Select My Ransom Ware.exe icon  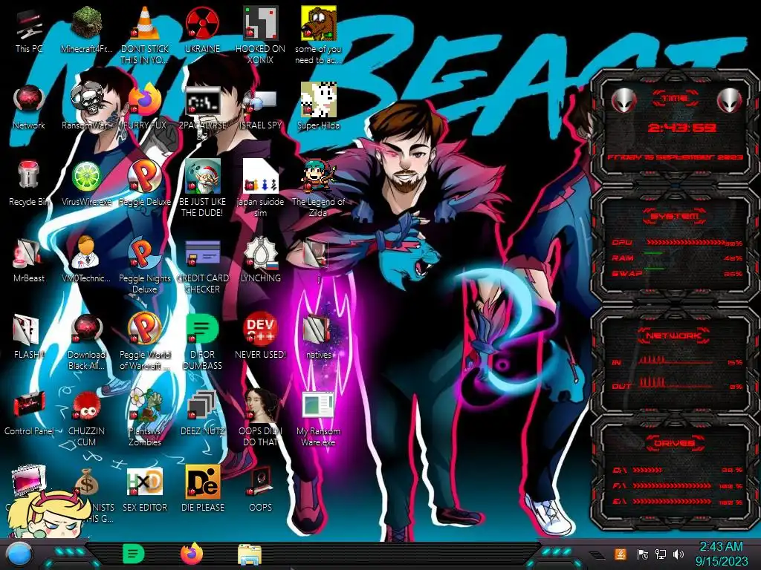point(318,405)
